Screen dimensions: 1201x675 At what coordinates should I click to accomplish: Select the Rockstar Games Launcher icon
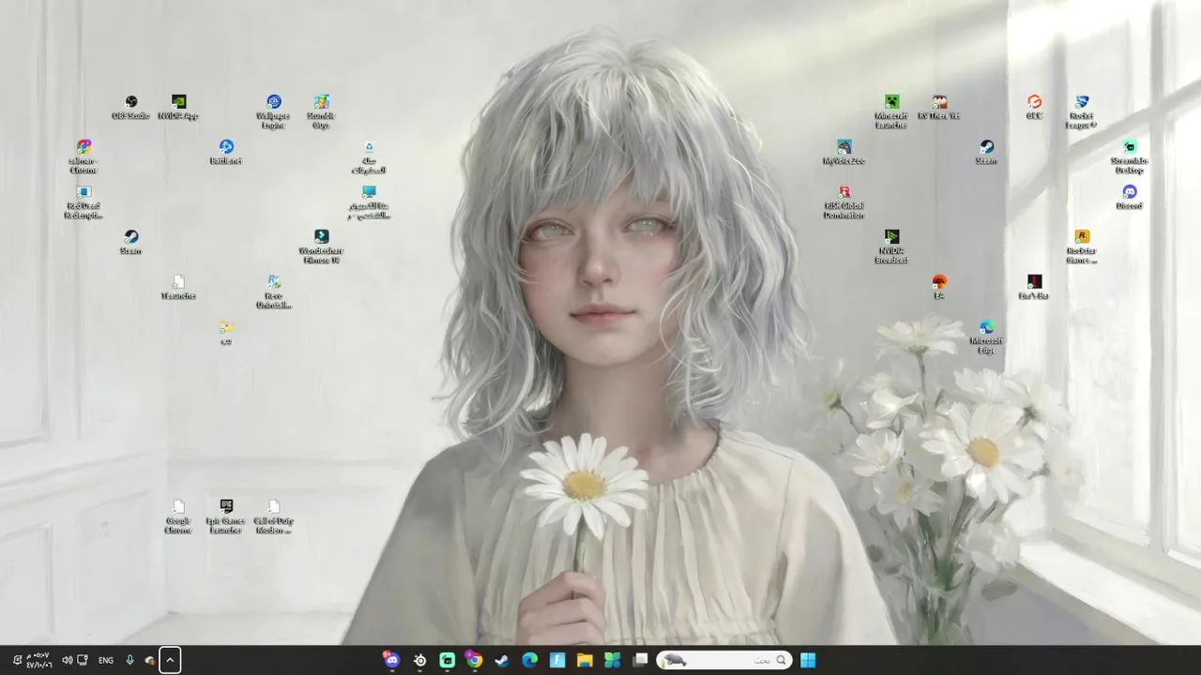(1082, 247)
